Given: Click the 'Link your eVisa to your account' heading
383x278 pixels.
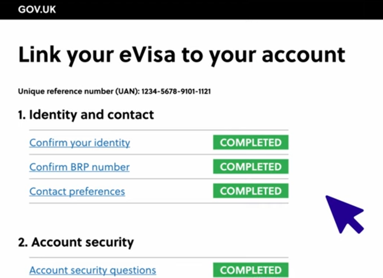Looking at the screenshot, I should [x=181, y=55].
